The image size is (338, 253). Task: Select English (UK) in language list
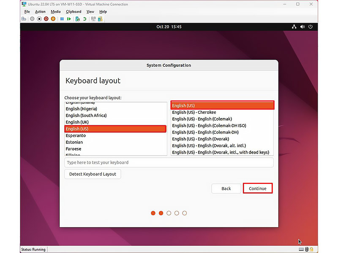pyautogui.click(x=116, y=122)
